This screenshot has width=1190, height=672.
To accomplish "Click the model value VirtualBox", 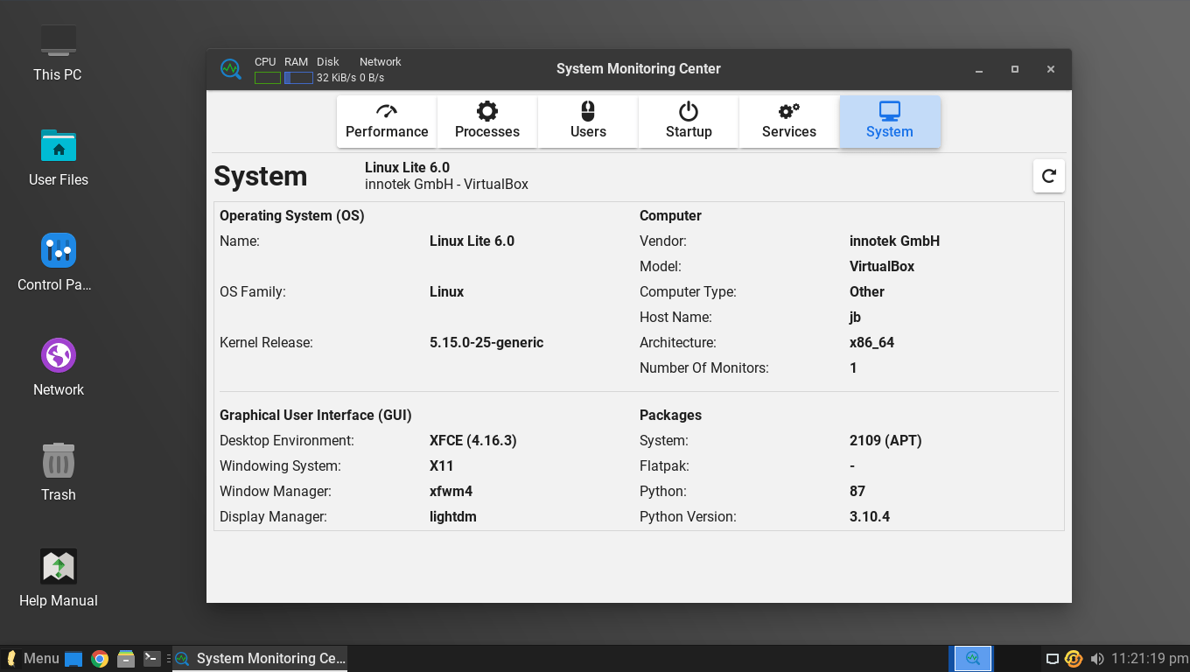I will coord(882,266).
